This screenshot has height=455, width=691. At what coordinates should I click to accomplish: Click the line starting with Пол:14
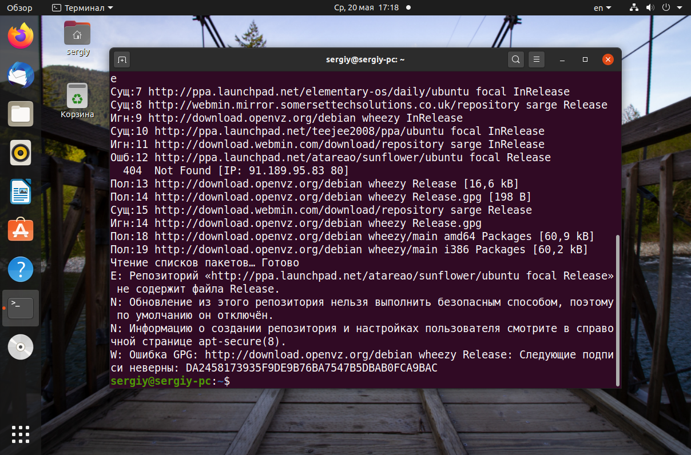click(x=321, y=197)
